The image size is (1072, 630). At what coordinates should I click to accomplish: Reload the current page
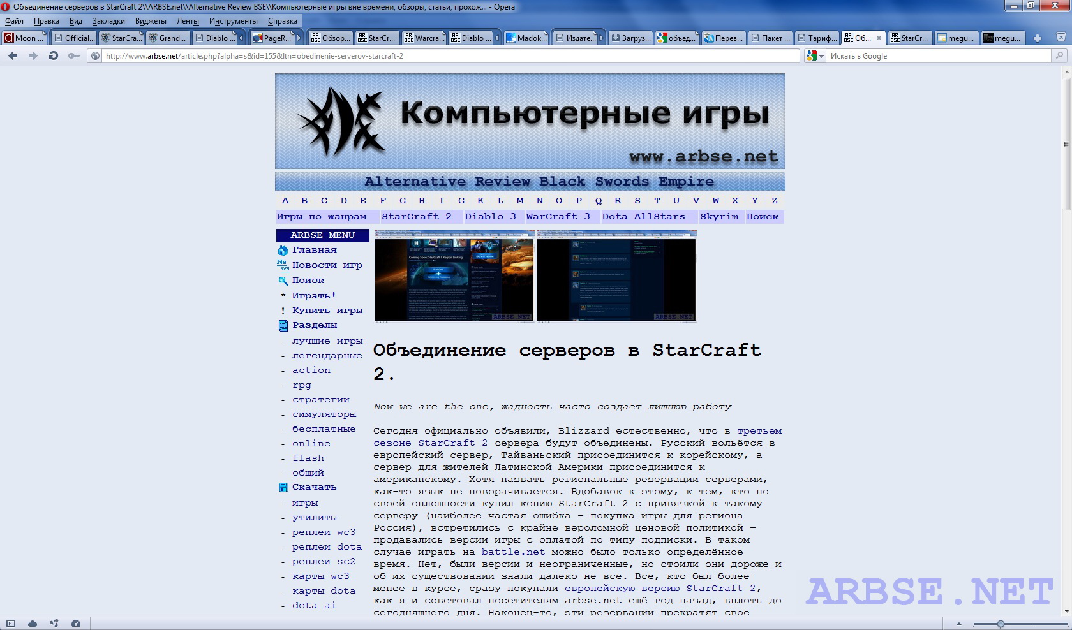[x=54, y=56]
